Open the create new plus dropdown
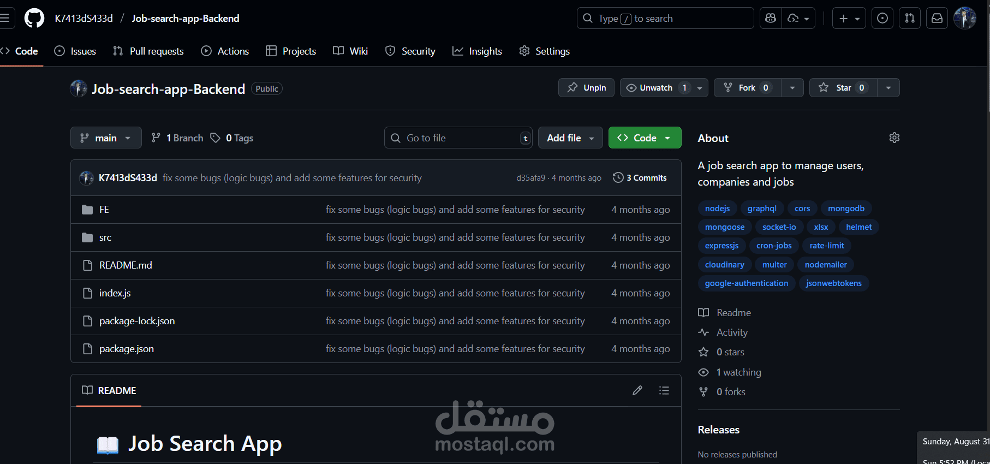Viewport: 990px width, 464px height. [849, 18]
